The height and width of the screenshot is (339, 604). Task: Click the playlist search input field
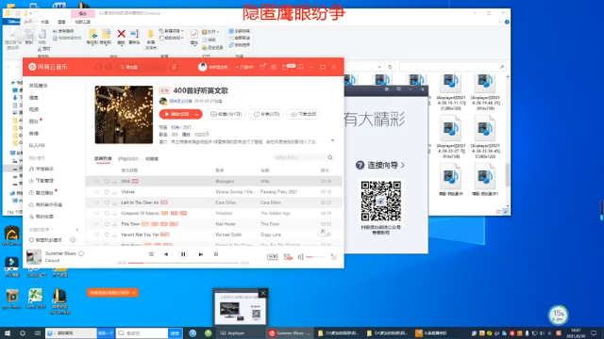(x=300, y=157)
